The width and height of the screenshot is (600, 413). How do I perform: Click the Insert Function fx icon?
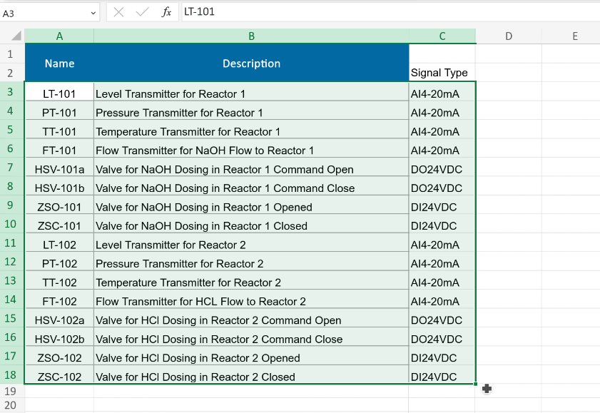(166, 12)
